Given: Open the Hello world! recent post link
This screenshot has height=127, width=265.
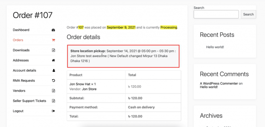Looking at the screenshot, I should [215, 47].
